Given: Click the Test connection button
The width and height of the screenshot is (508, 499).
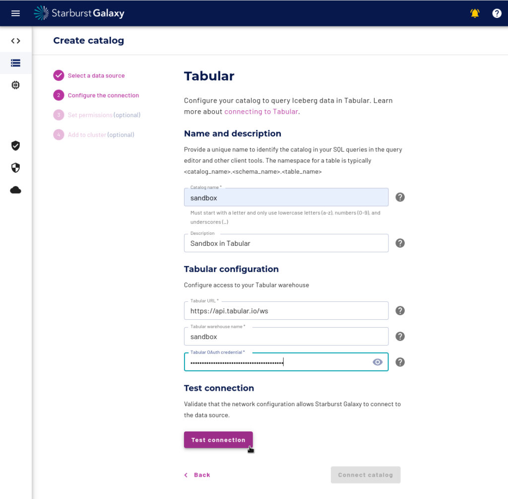Looking at the screenshot, I should coord(218,439).
